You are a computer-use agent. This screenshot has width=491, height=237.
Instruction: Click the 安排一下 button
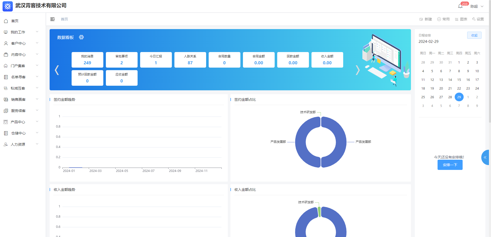click(x=450, y=165)
